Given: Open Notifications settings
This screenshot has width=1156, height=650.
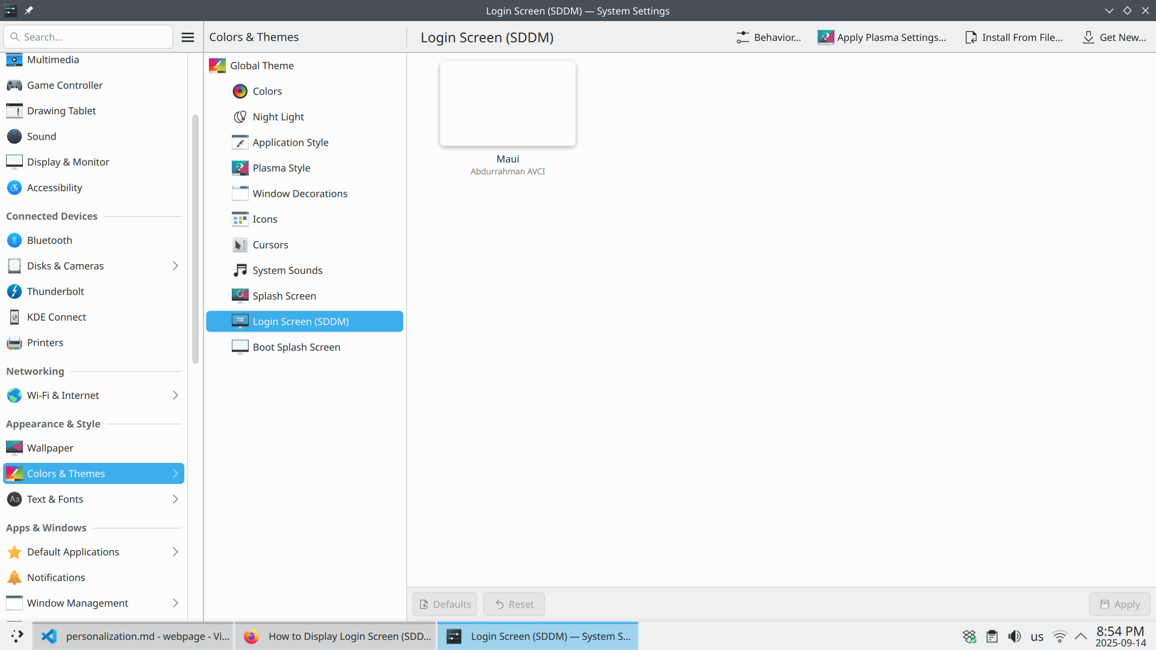Looking at the screenshot, I should click(93, 577).
